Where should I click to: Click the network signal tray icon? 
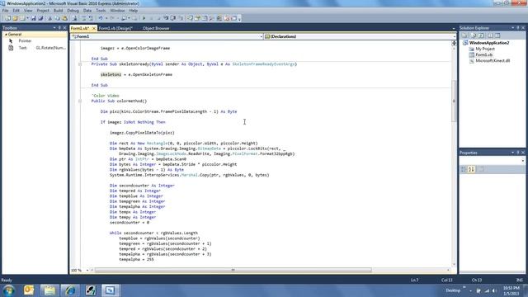pos(487,290)
